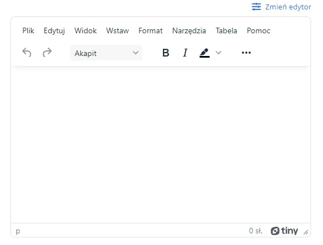Image resolution: width=323 pixels, height=245 pixels.
Task: Click inside the empty editor text area
Action: click(x=161, y=145)
